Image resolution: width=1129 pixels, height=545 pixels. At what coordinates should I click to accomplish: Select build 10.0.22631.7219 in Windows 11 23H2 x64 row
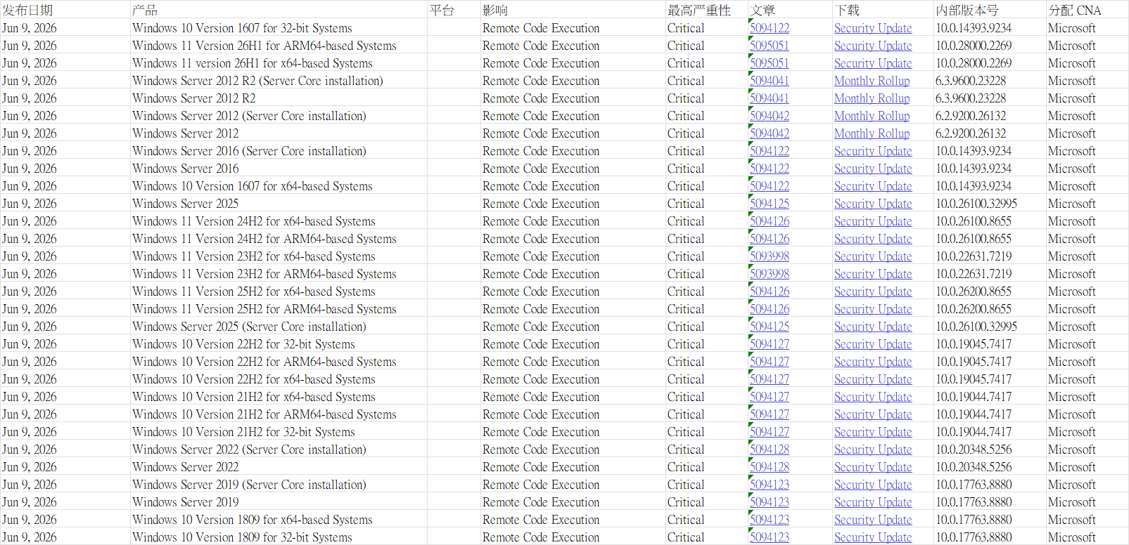pos(990,256)
